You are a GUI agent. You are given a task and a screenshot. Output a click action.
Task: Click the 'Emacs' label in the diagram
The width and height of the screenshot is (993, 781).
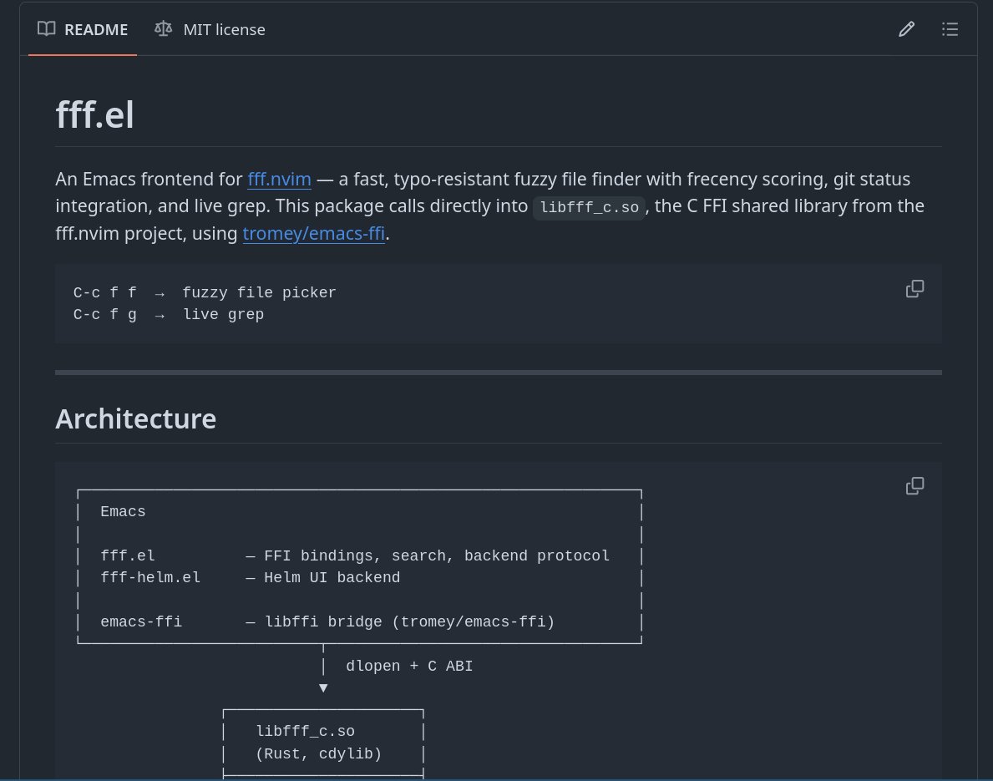pos(123,512)
